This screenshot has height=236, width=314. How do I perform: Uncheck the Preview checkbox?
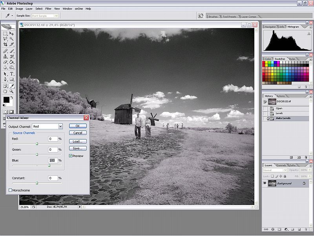pos(71,156)
